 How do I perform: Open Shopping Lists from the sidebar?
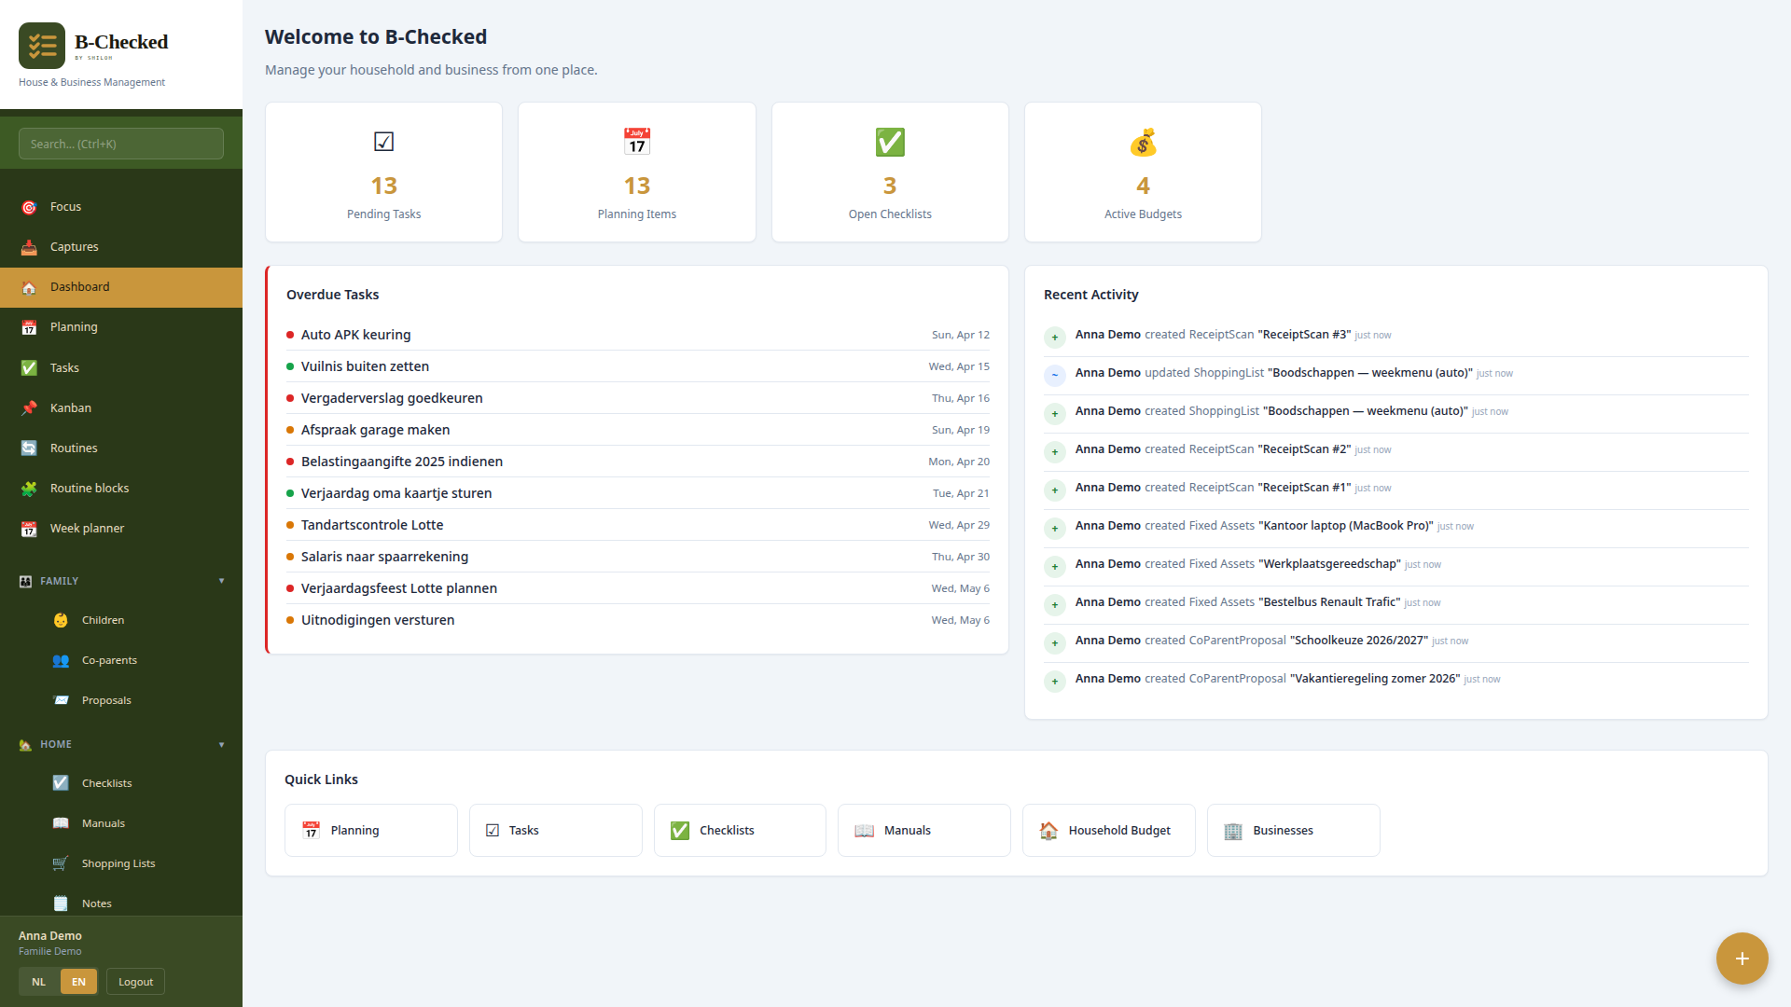point(121,863)
